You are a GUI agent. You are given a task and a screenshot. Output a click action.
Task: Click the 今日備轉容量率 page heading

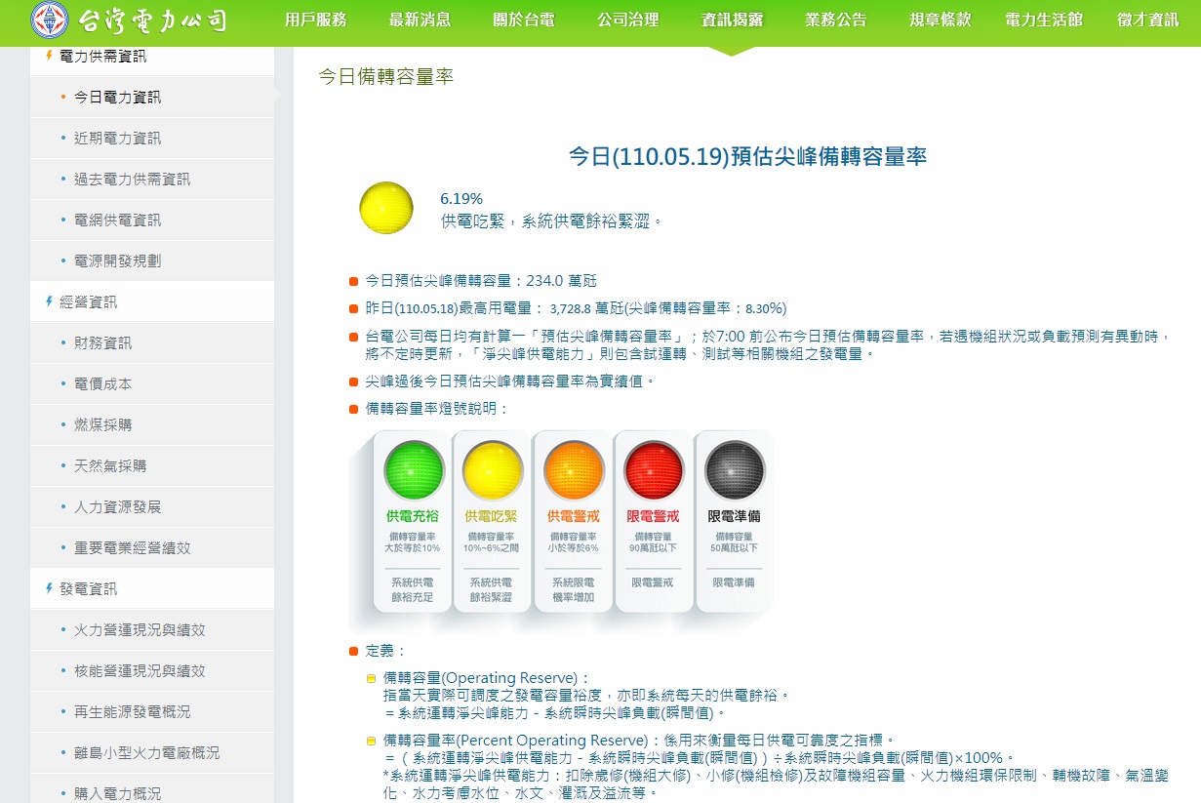coord(386,76)
